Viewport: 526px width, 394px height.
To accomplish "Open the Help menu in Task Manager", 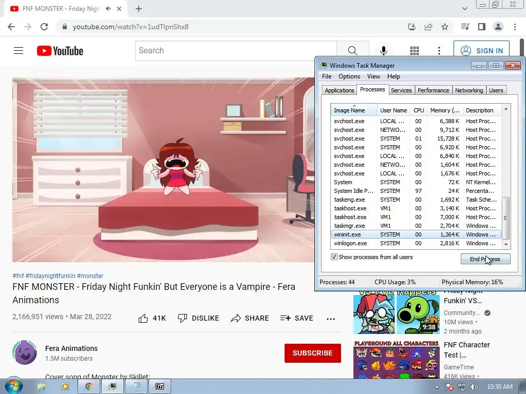I will [393, 76].
